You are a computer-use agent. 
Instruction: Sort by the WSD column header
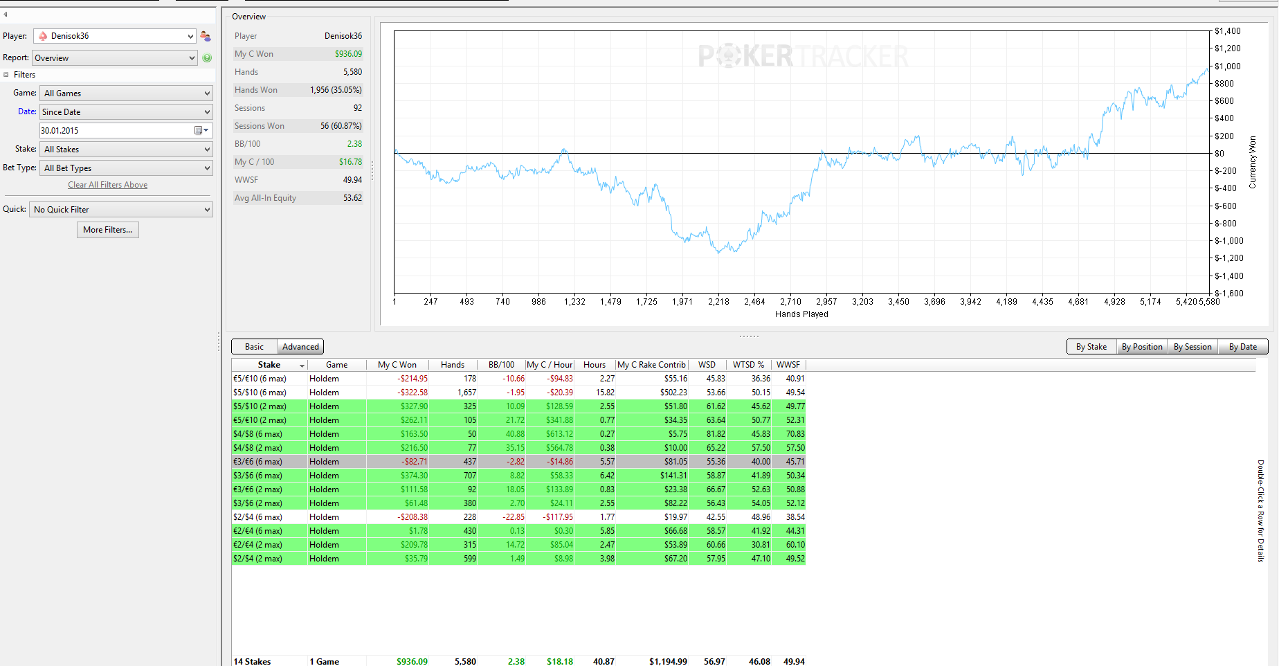coord(707,365)
